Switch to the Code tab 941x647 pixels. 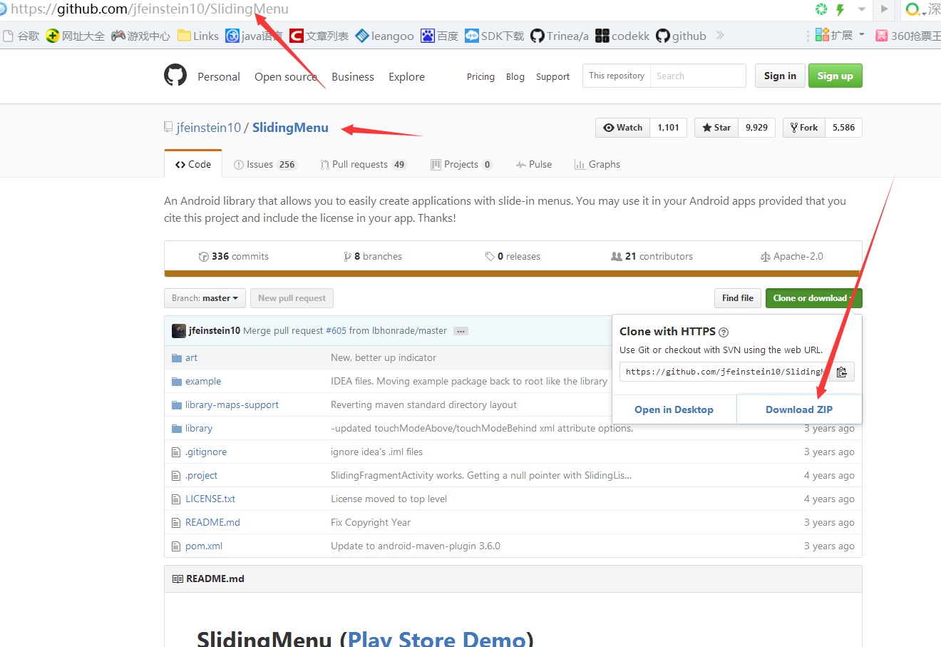click(x=193, y=164)
